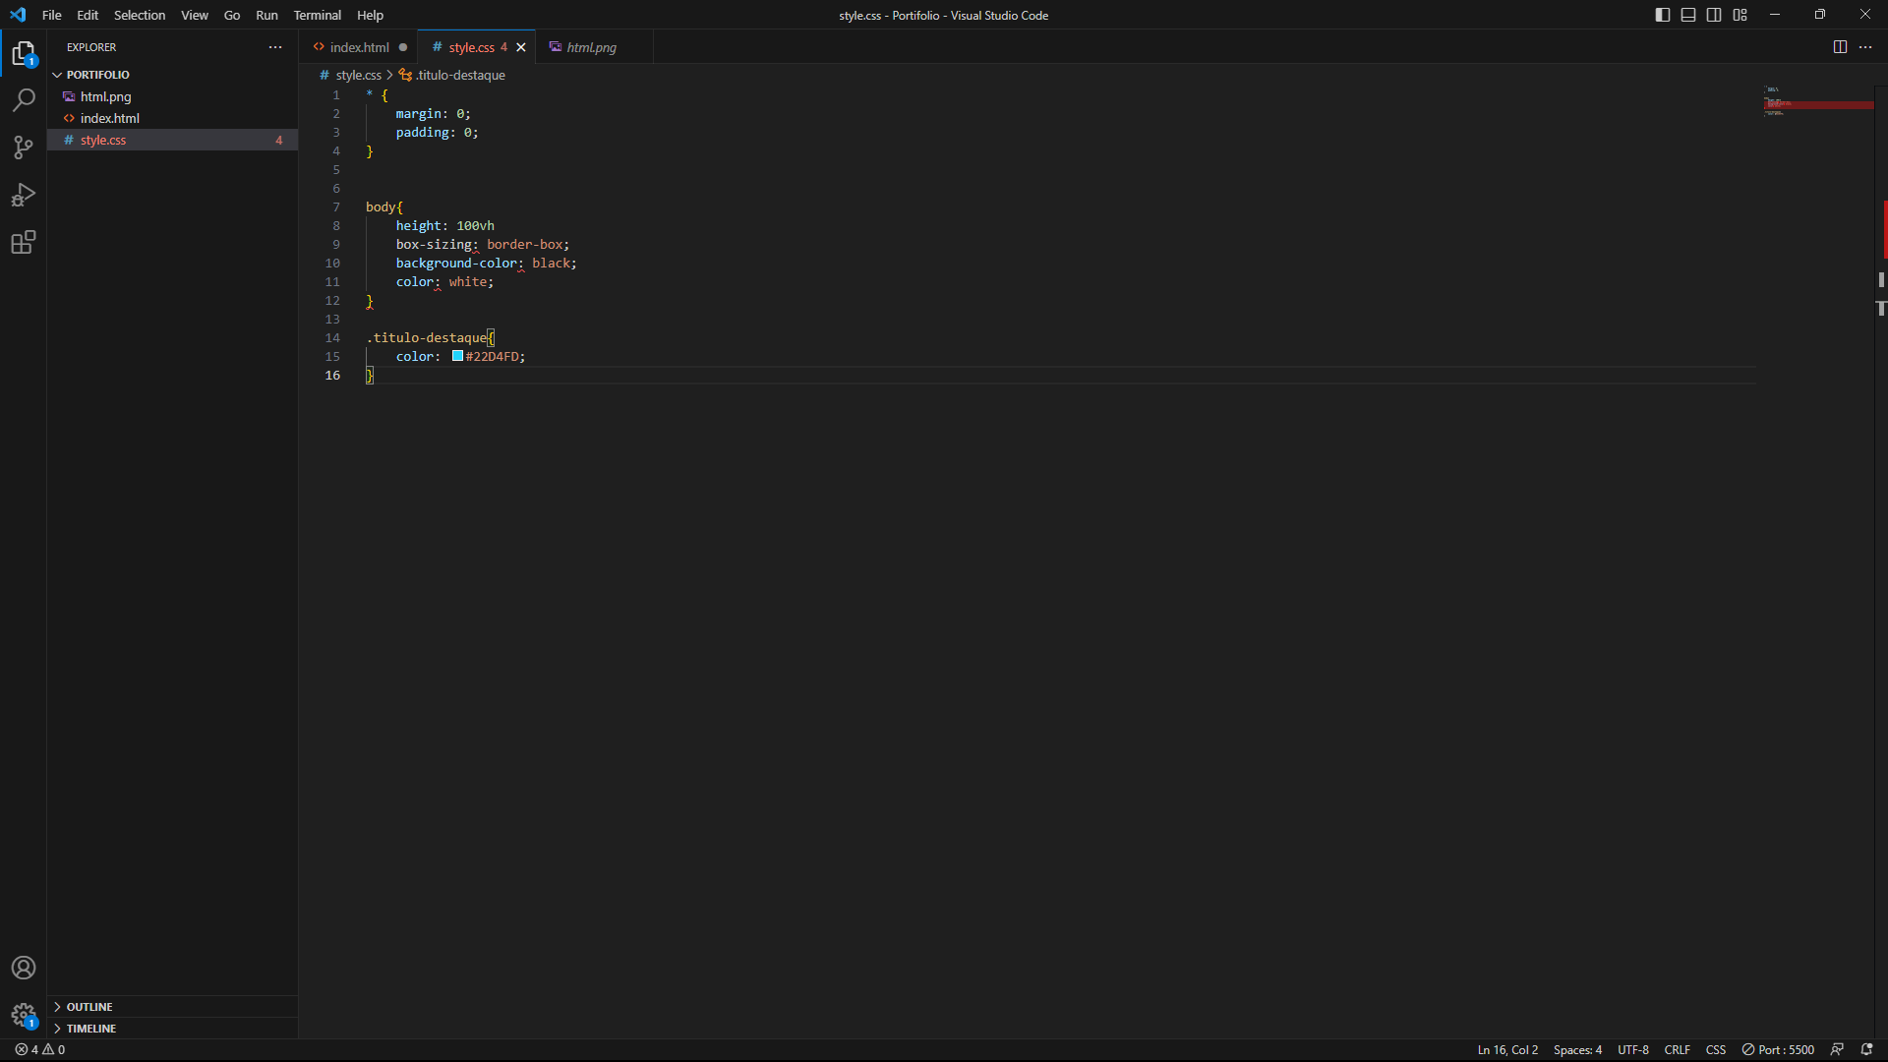Toggle Primary Side Bar visibility
Image resolution: width=1888 pixels, height=1062 pixels.
click(x=1663, y=15)
